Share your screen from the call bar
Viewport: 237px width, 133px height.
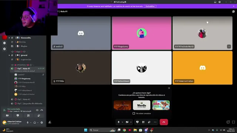coord(137,122)
